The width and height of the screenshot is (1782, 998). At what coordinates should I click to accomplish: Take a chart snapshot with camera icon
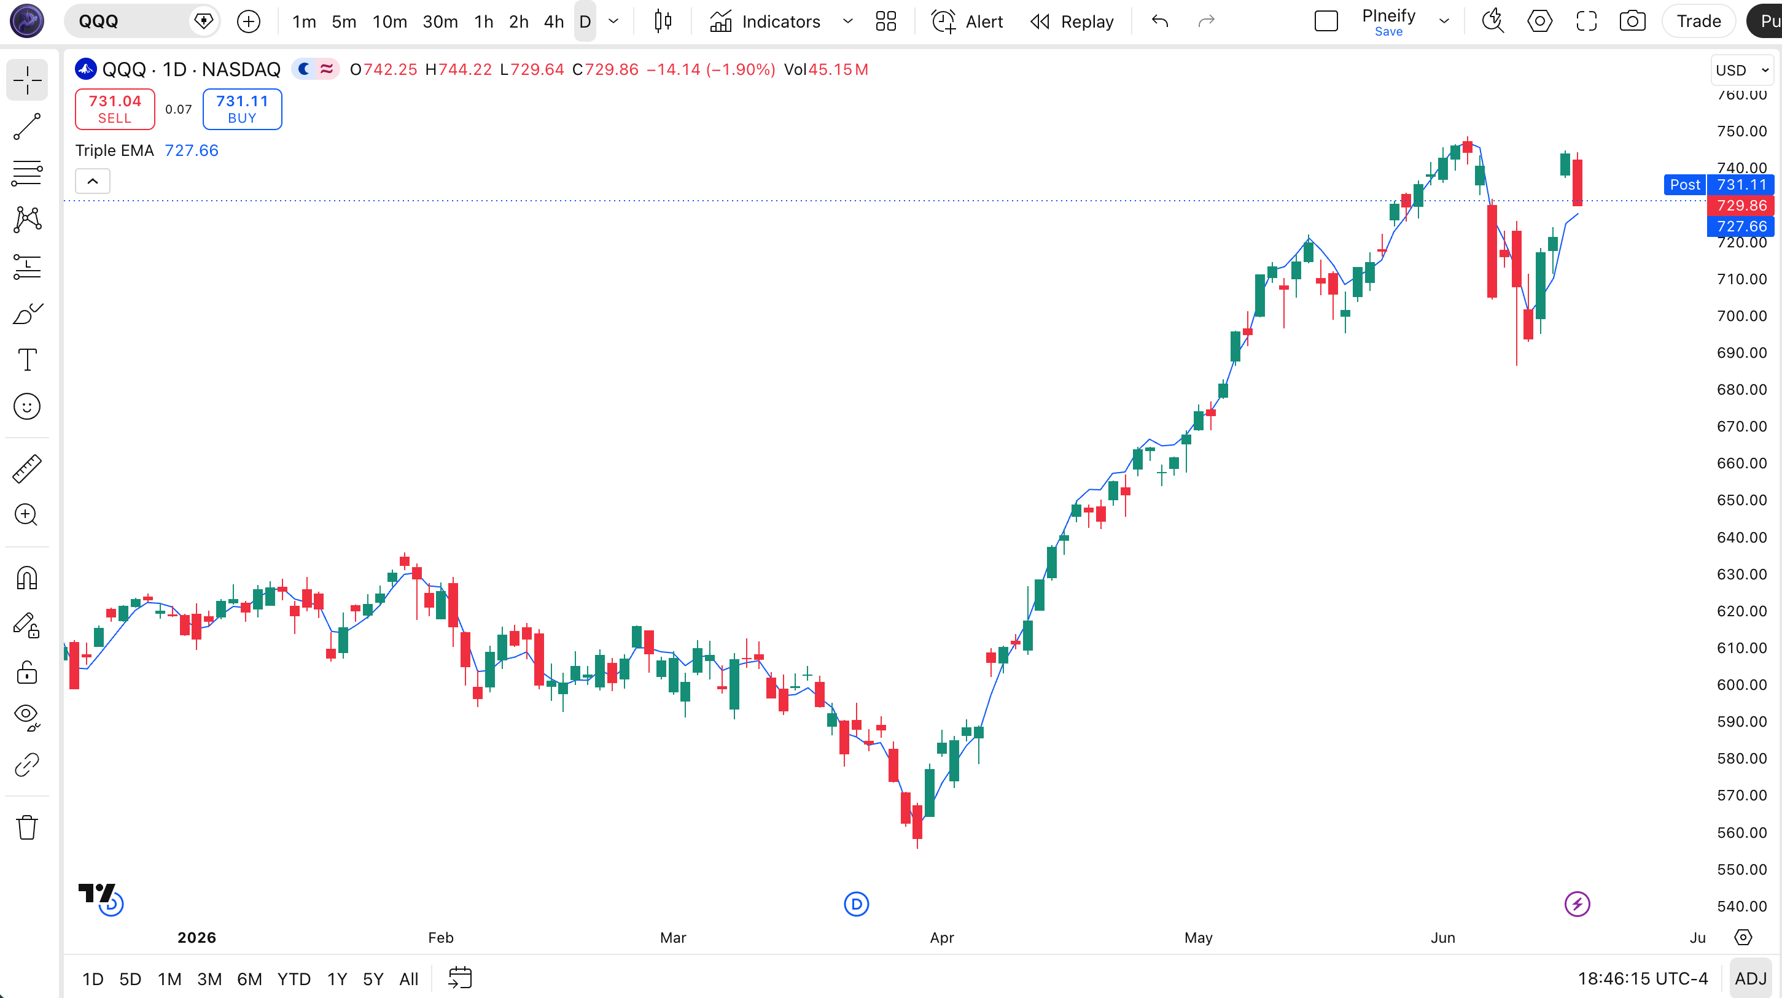point(1633,21)
